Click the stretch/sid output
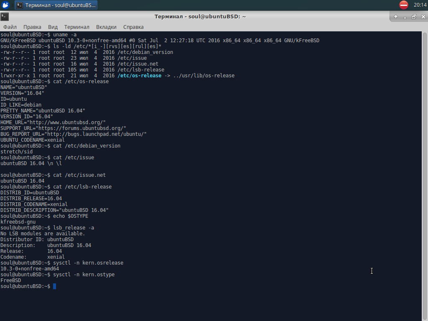428x321 pixels. coord(16,152)
